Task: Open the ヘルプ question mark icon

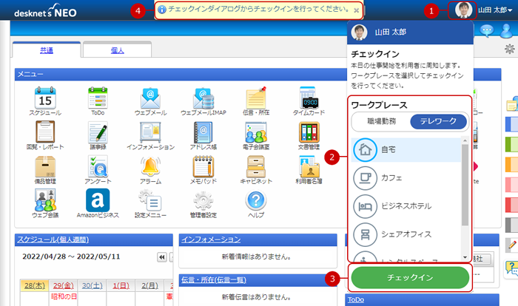Action: (x=256, y=200)
